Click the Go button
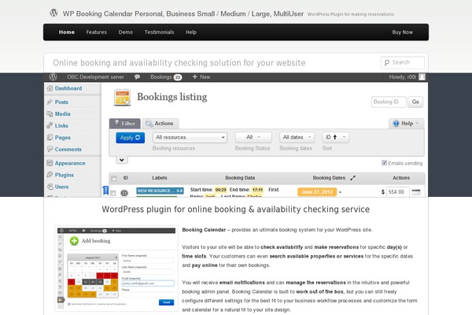Viewport: 472px width, 315px height. [x=415, y=102]
